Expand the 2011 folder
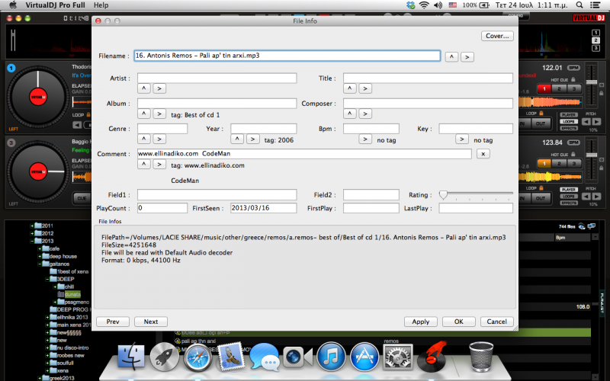610x381 pixels. tap(32, 226)
